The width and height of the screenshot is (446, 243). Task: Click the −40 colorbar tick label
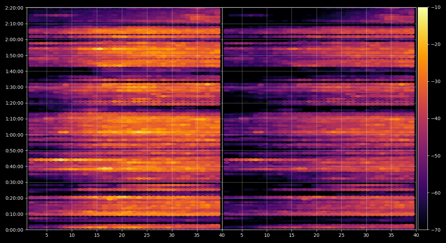pyautogui.click(x=436, y=119)
